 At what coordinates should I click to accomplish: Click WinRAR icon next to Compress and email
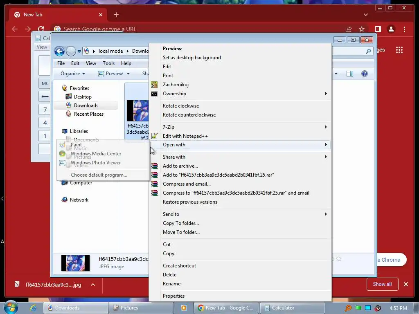pos(154,184)
